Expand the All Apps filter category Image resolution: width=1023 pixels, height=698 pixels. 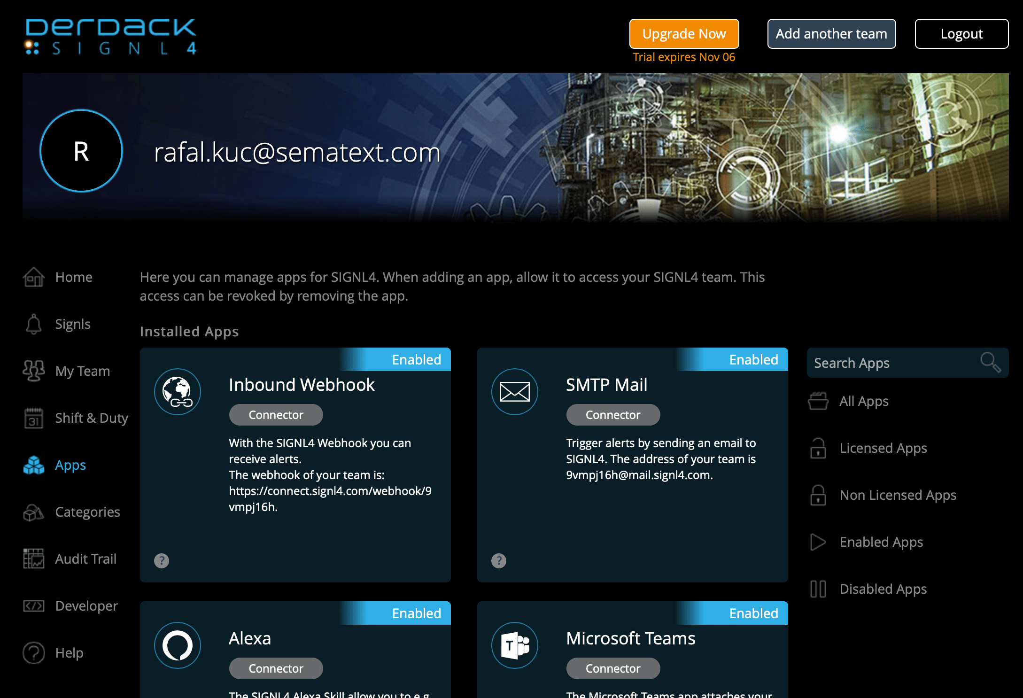pos(865,401)
